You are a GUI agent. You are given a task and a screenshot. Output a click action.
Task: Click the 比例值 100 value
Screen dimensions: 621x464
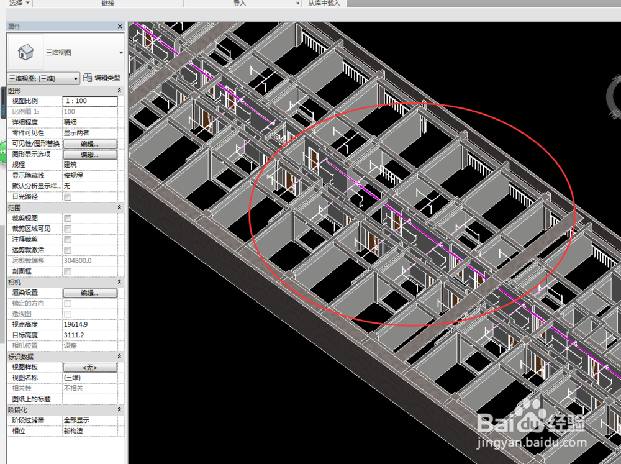pos(90,112)
